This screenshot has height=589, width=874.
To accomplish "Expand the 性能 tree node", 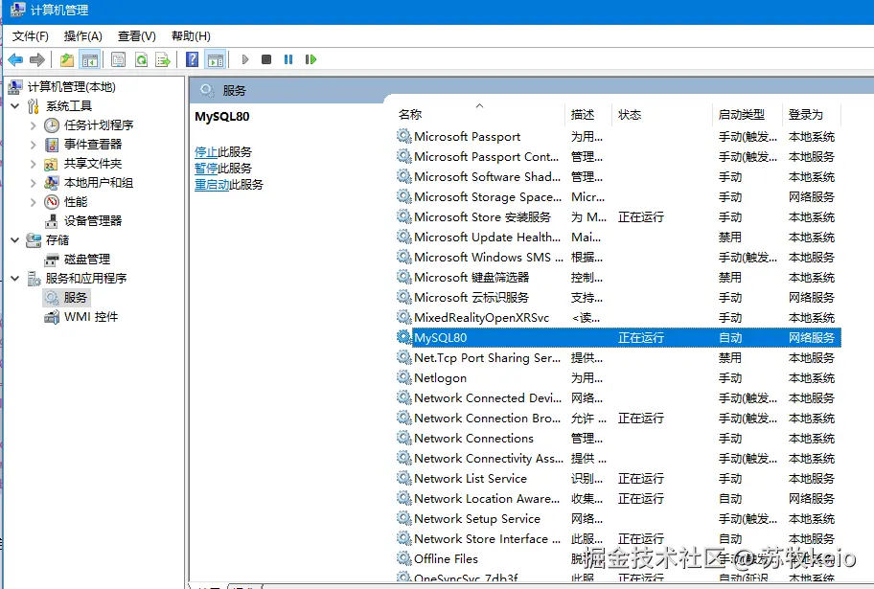I will [33, 202].
